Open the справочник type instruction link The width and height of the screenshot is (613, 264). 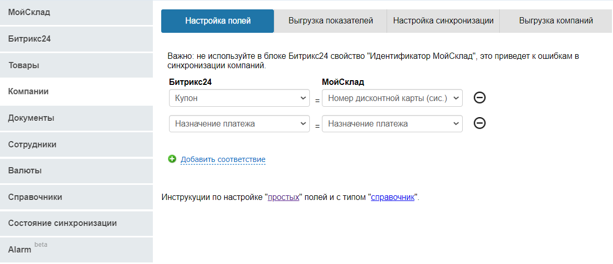click(x=392, y=197)
